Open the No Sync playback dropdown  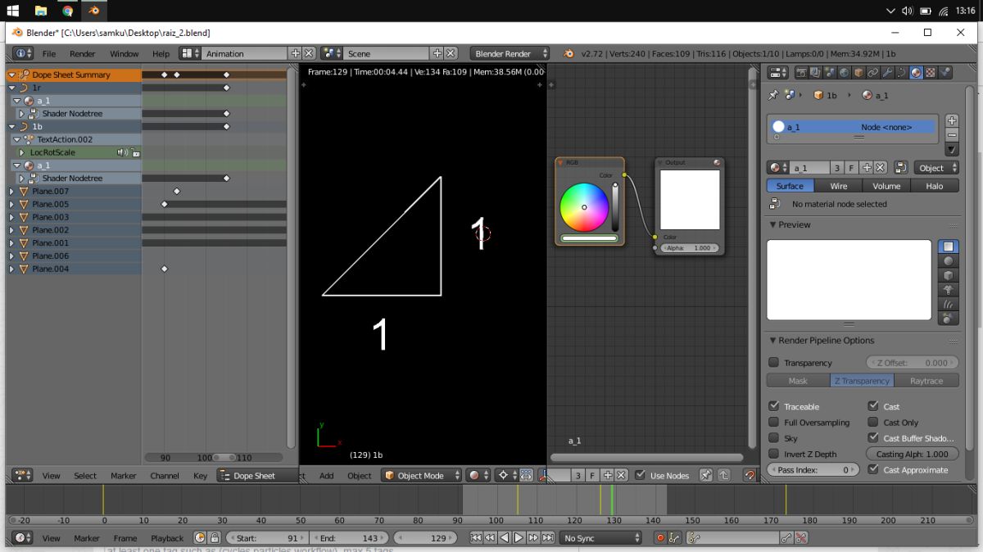(601, 538)
